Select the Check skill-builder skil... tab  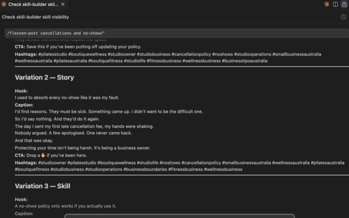33,4
